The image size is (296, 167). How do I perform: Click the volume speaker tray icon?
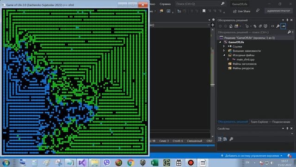(x=272, y=163)
